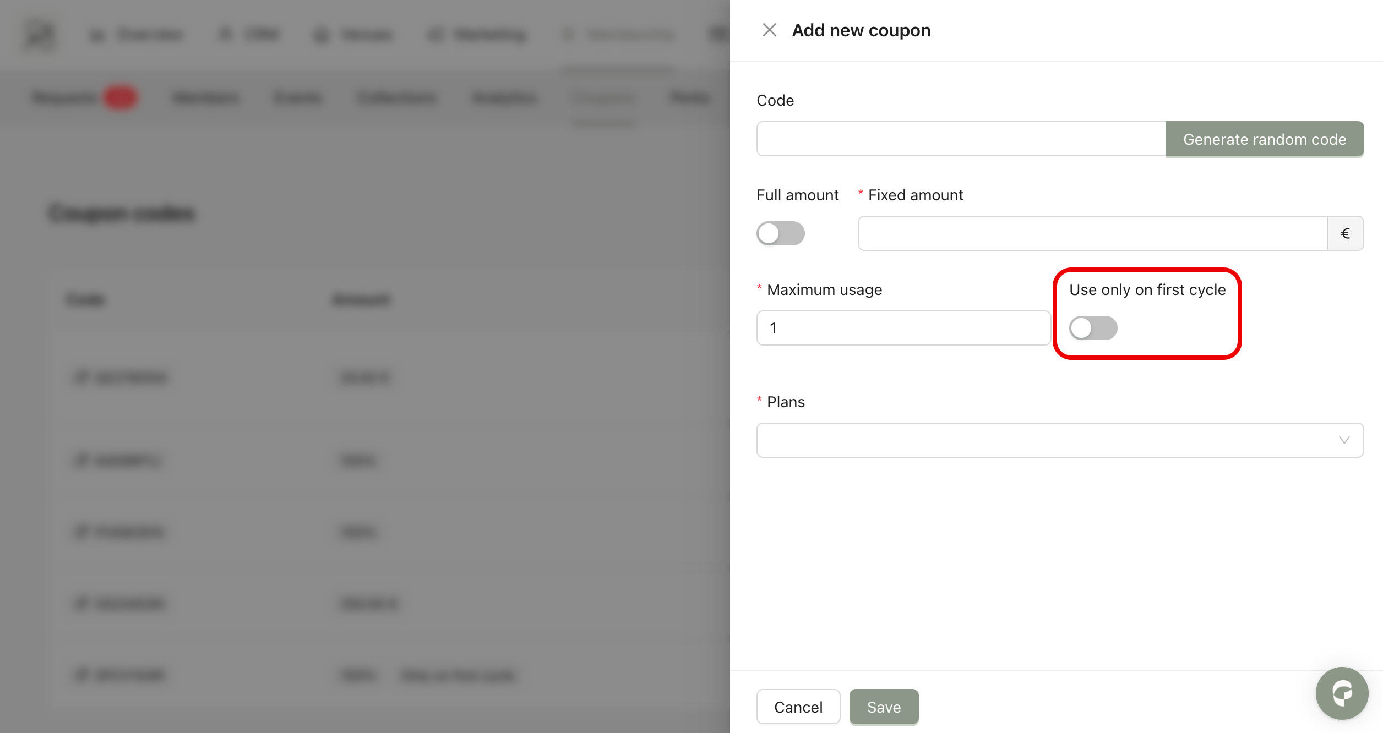Select the Maximum usage input
The width and height of the screenshot is (1383, 733).
[903, 329]
